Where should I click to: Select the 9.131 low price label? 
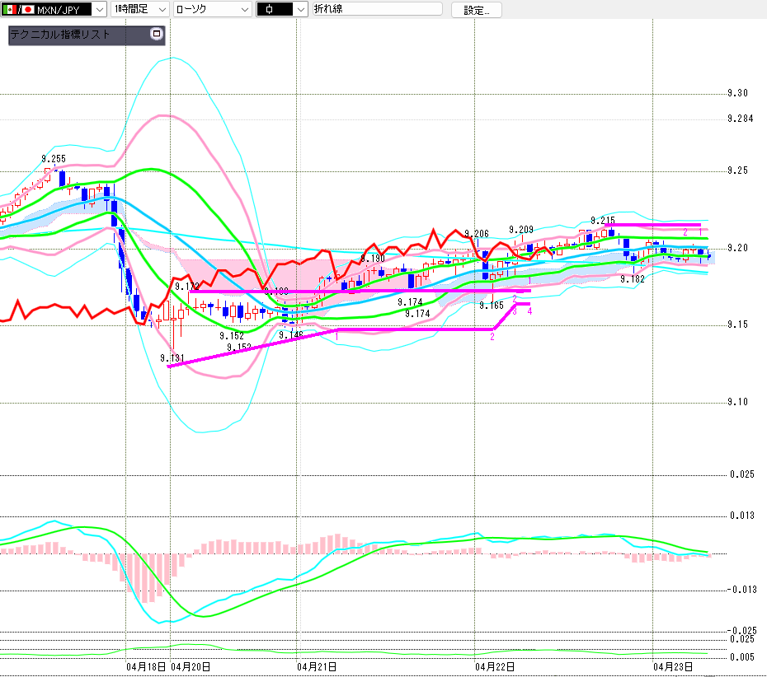click(172, 358)
